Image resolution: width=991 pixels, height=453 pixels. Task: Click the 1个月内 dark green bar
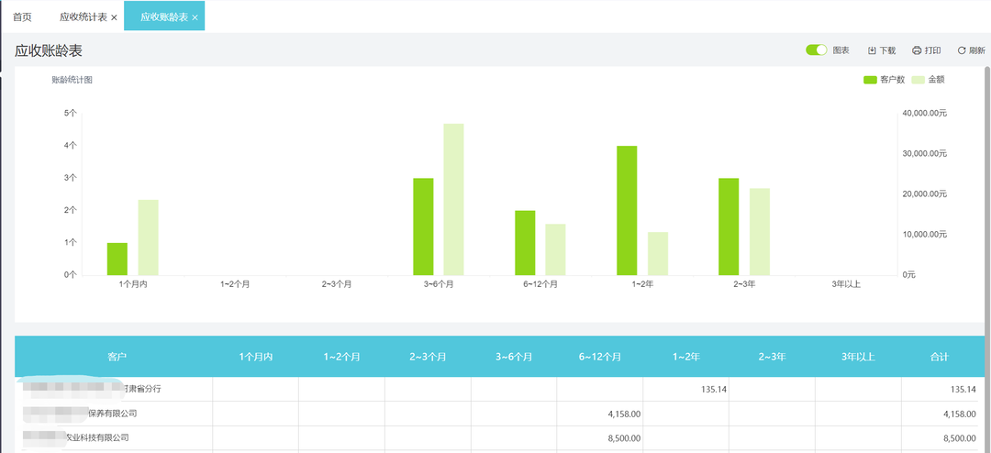click(117, 259)
